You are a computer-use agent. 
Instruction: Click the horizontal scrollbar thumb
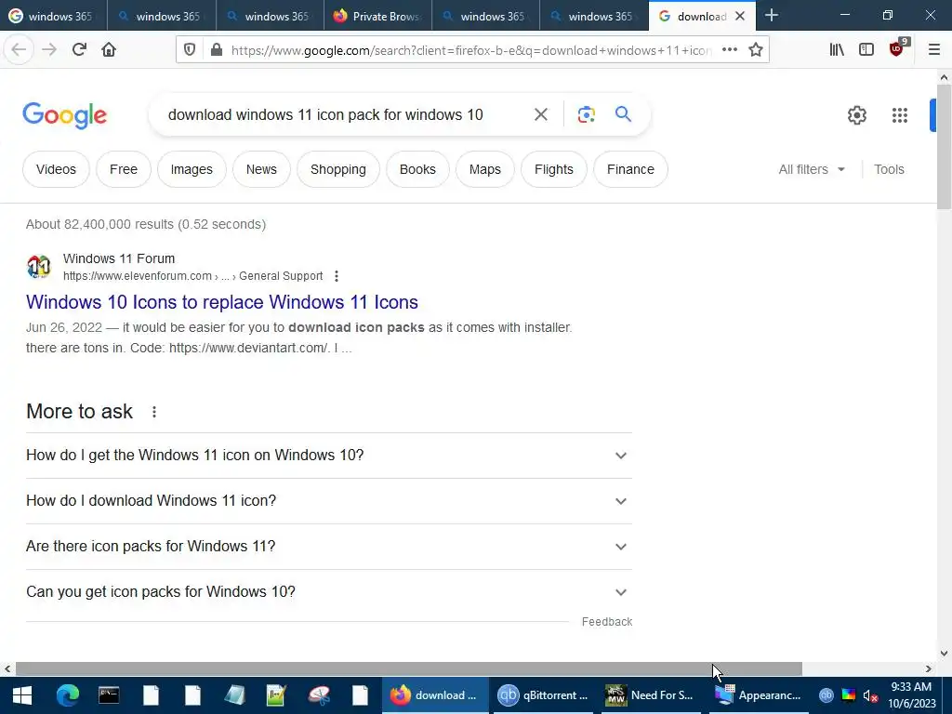pos(409,668)
